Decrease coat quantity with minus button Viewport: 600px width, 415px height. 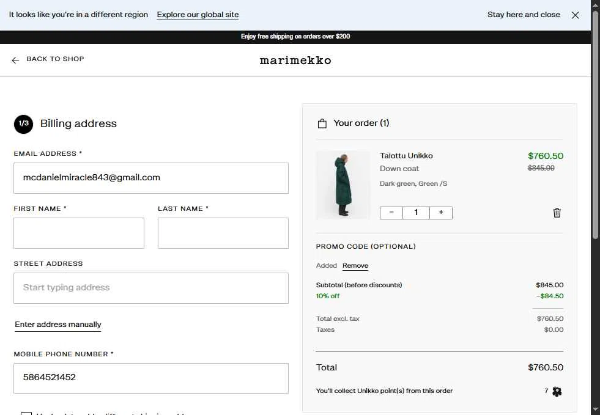point(391,213)
